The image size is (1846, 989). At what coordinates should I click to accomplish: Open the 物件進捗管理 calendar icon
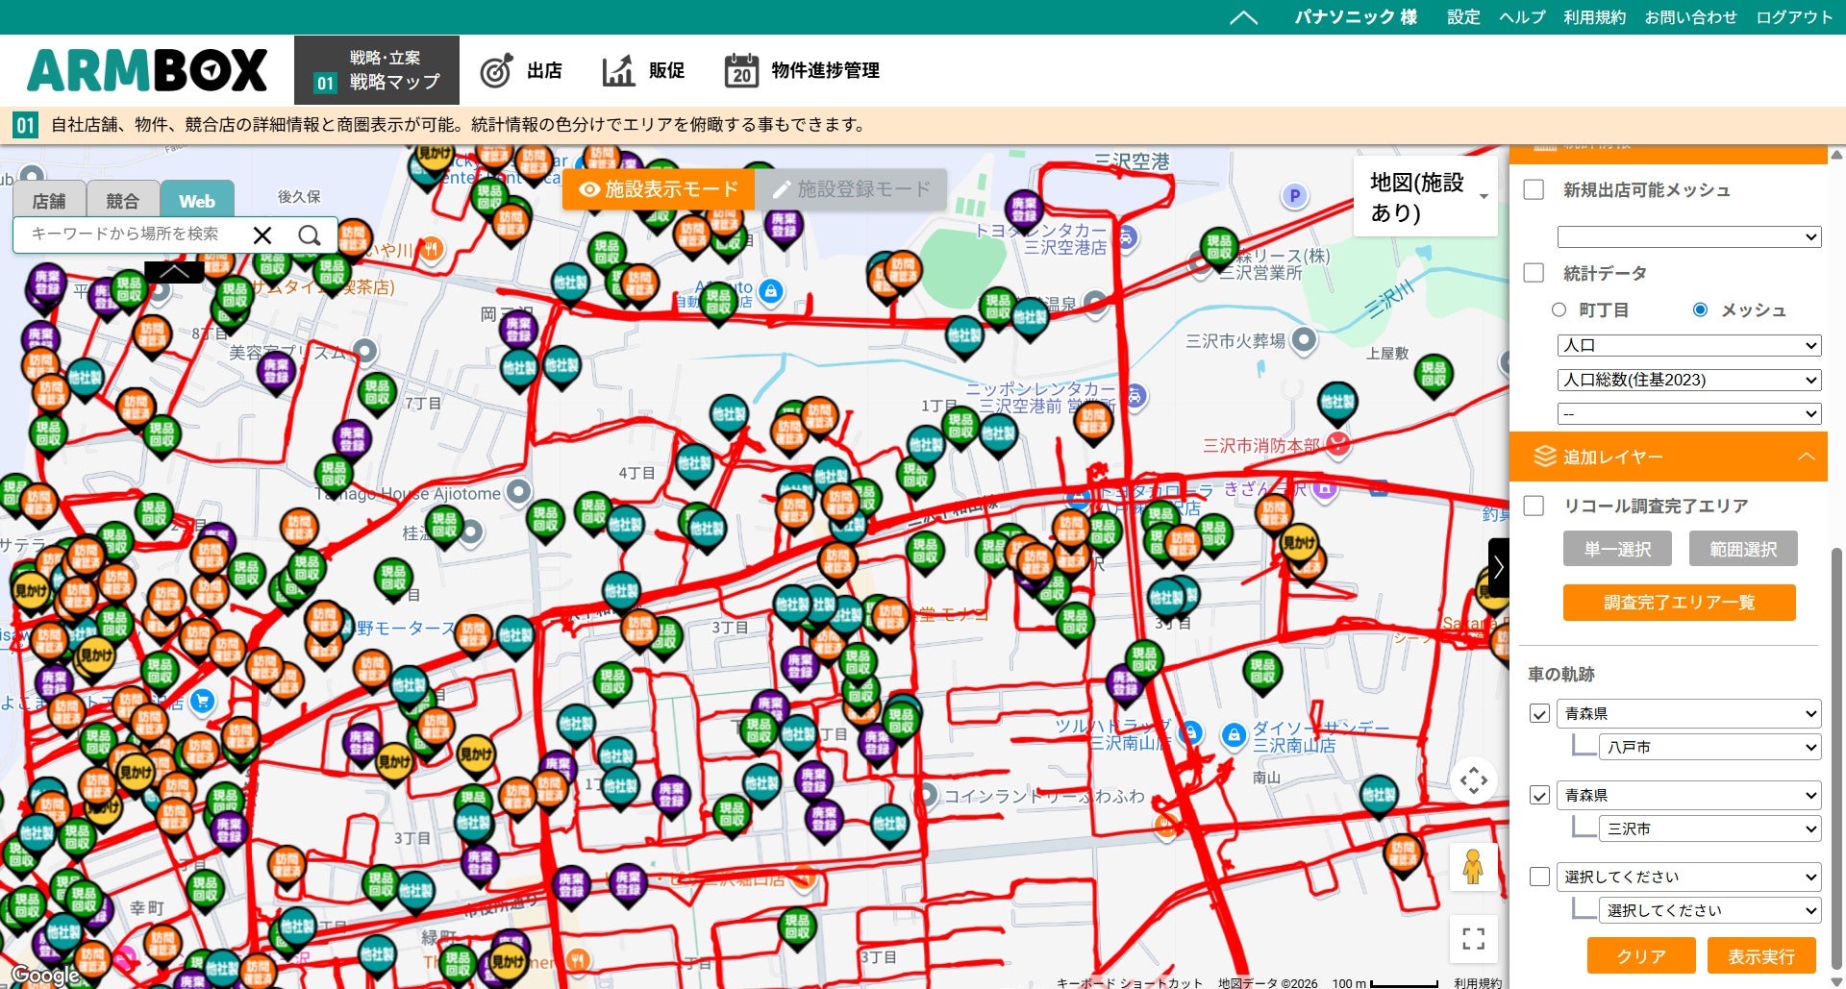pos(741,70)
